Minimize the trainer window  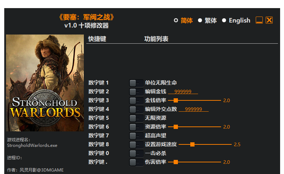(259, 20)
